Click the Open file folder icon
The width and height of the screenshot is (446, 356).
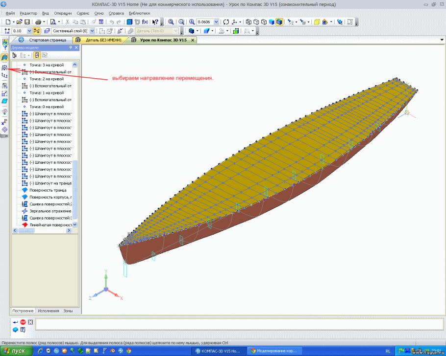[19, 22]
